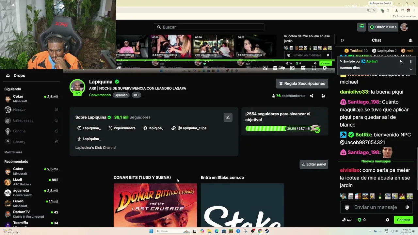418x235 pixels.
Task: Open Facebook from the taskbar
Action: click(x=238, y=231)
